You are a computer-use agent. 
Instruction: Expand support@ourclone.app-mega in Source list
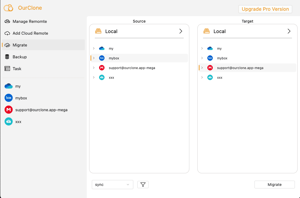point(94,68)
